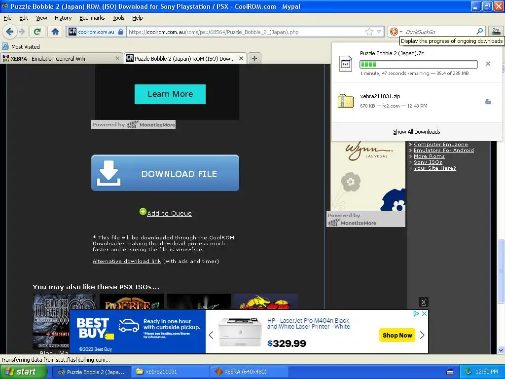Viewport: 505px width, 379px height.
Task: Cancel the Puzzle Bobble 2 download
Action: 488,64
